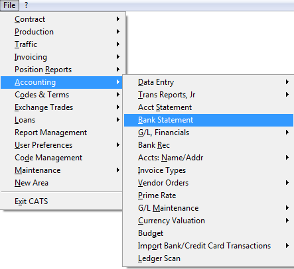
Task: Choose Budget
Action: pos(208,233)
